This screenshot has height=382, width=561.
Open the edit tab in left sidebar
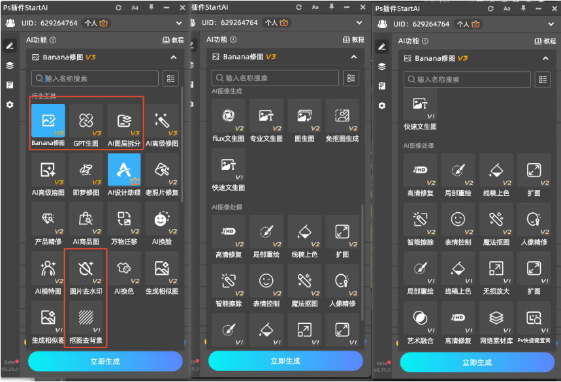point(10,46)
